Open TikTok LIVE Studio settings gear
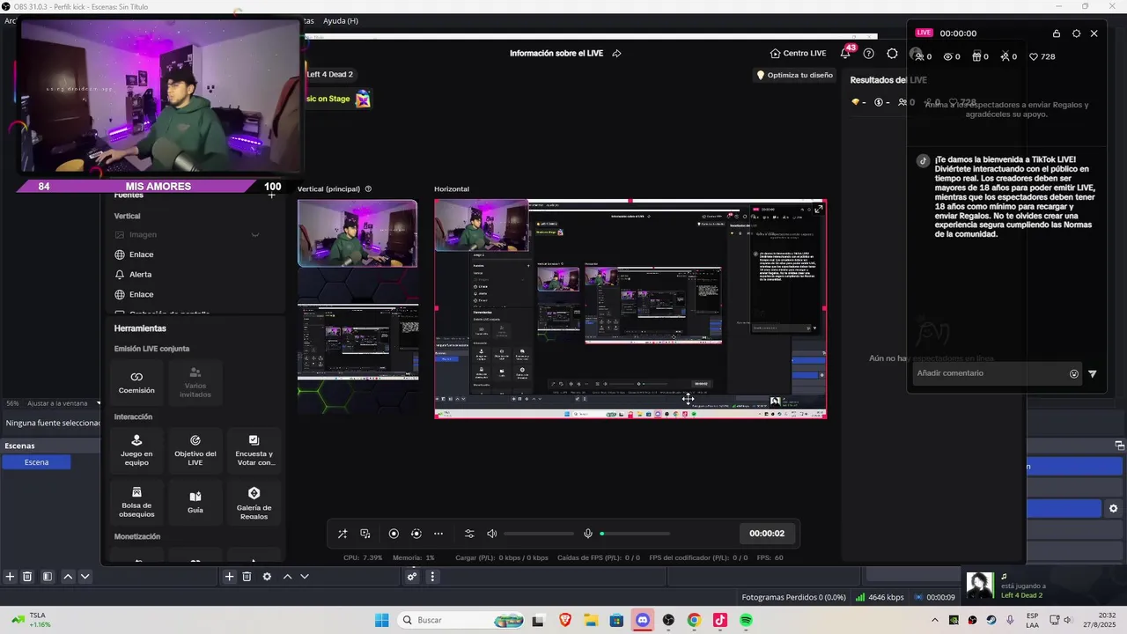 click(892, 54)
